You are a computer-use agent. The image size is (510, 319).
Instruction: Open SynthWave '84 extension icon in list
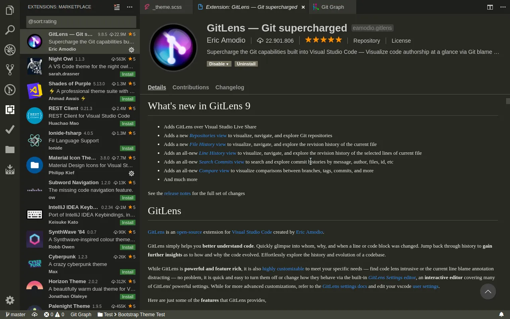(35, 239)
